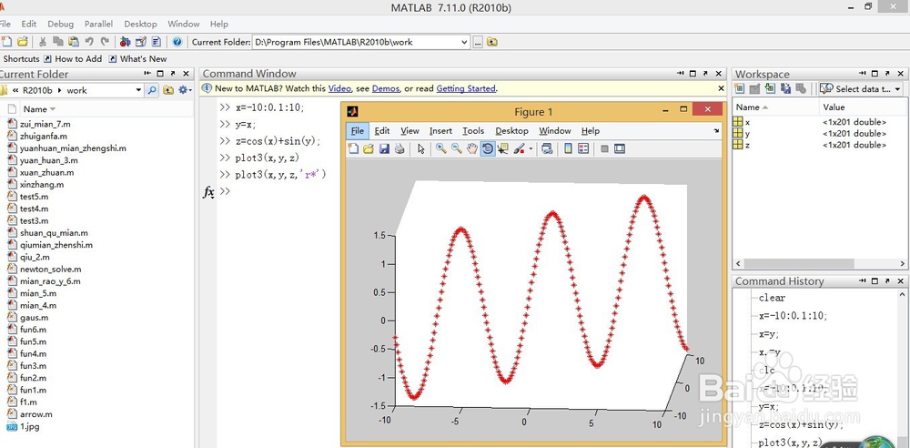This screenshot has width=910, height=448.
Task: Open the Tools menu in Figure 1
Action: pos(473,131)
